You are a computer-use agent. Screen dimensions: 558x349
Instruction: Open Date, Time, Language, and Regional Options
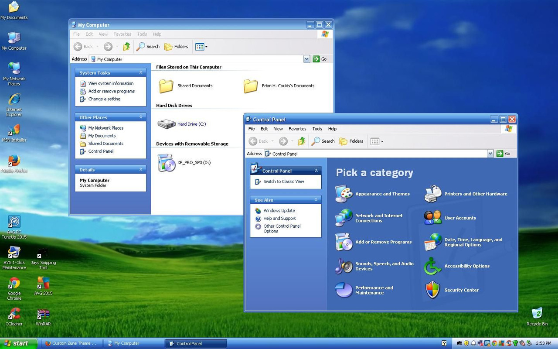click(x=464, y=242)
